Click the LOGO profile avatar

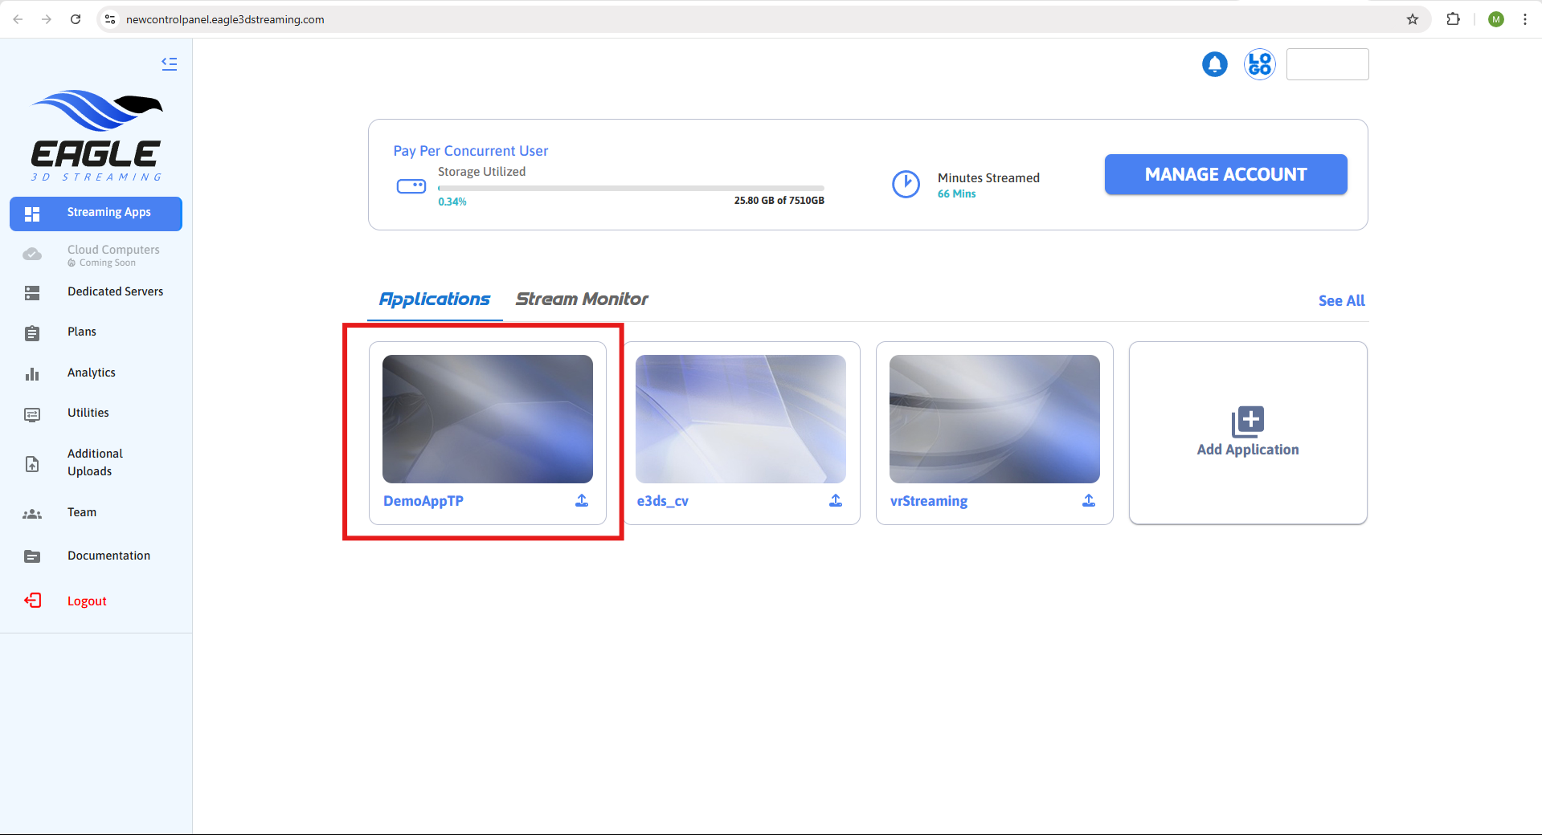(x=1259, y=64)
